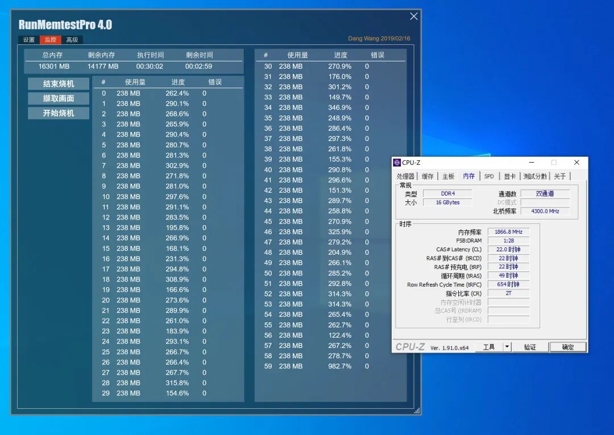
Task: Start burn-in with the 开始烧机 button
Action: pos(58,113)
